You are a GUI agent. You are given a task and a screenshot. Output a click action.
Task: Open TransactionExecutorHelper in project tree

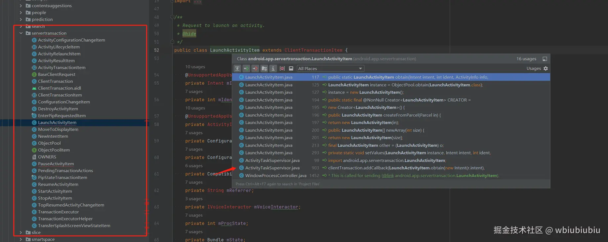[x=65, y=219]
